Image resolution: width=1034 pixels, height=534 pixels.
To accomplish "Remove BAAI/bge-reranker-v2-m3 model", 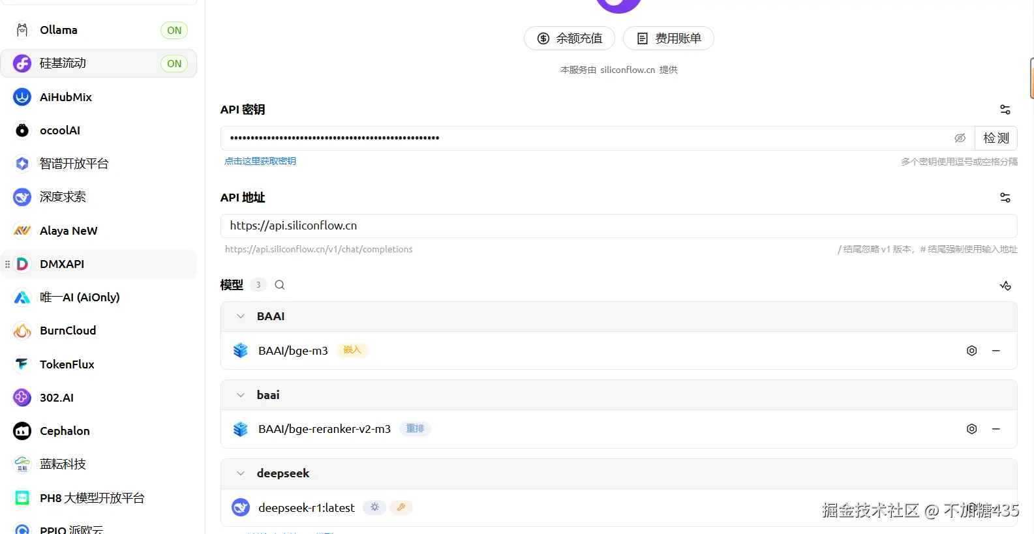I will pyautogui.click(x=996, y=429).
